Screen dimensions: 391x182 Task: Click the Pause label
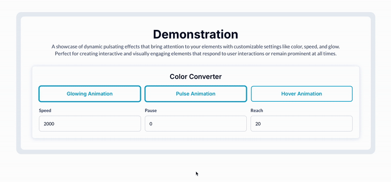pyautogui.click(x=151, y=111)
